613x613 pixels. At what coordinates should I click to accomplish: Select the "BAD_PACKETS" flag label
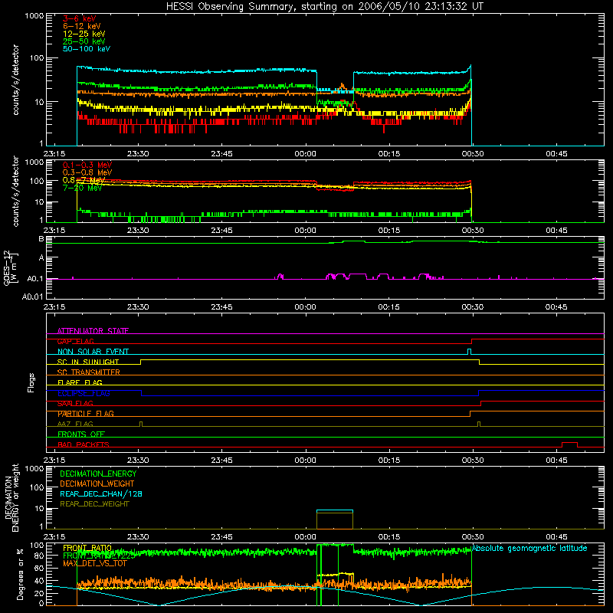click(x=84, y=444)
